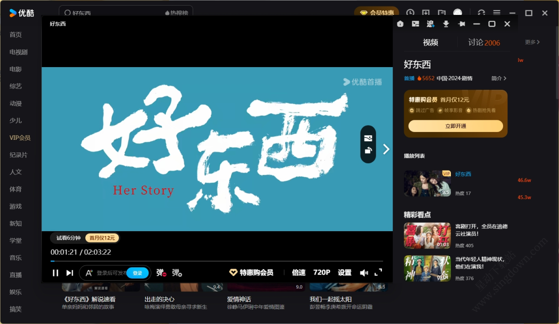Screen dimensions: 559x324
Task: Pin the player window on top
Action: pos(461,24)
